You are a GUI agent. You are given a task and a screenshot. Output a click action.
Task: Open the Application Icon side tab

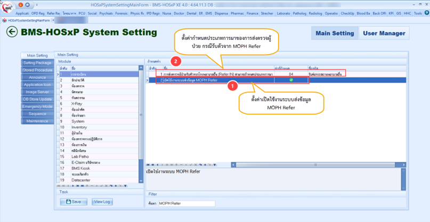tap(37, 85)
